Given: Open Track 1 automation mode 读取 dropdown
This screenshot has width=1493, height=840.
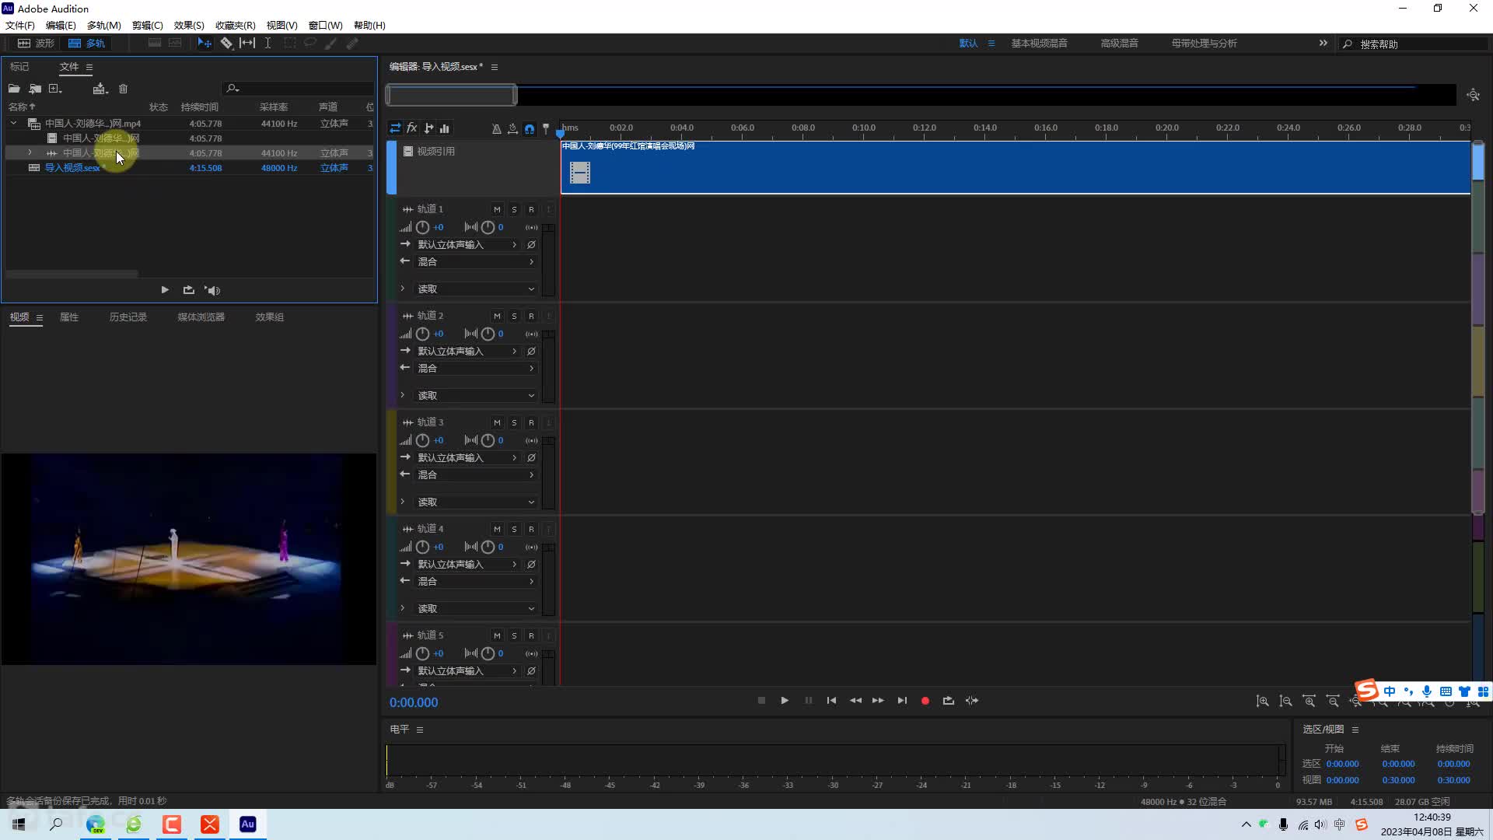Looking at the screenshot, I should (x=475, y=289).
